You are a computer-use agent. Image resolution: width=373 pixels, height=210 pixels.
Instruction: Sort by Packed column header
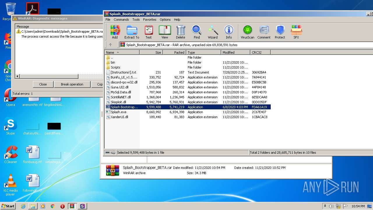pos(174,52)
